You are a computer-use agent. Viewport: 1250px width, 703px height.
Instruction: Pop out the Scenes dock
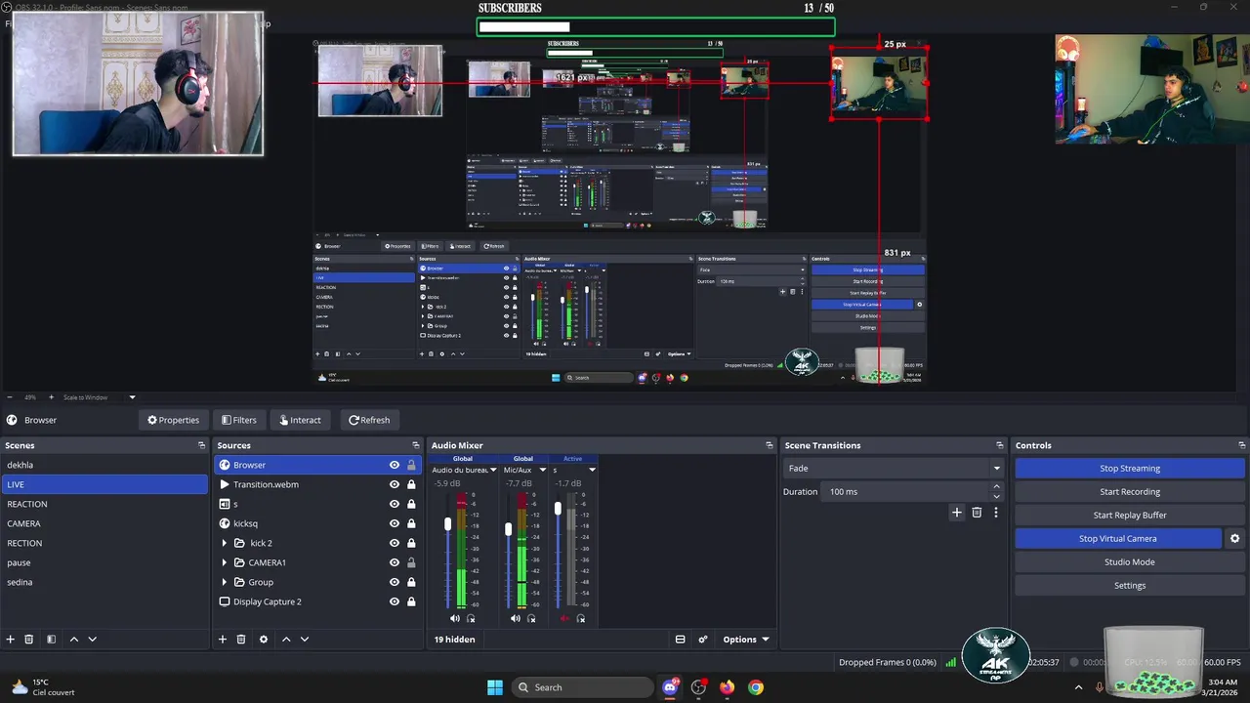[x=202, y=445]
